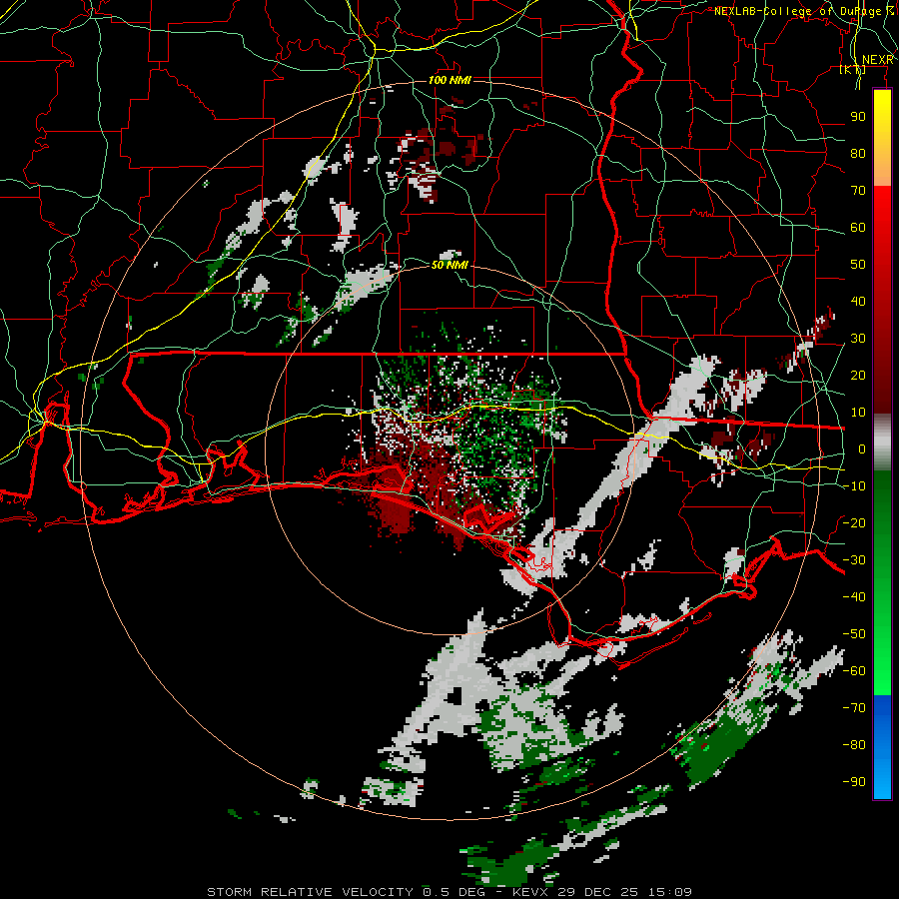The image size is (899, 899).
Task: Click the -40 value on the velocity scale
Action: [854, 597]
